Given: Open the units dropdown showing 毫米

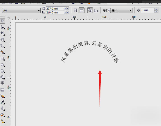Looking at the screenshot, I should click(121, 10).
